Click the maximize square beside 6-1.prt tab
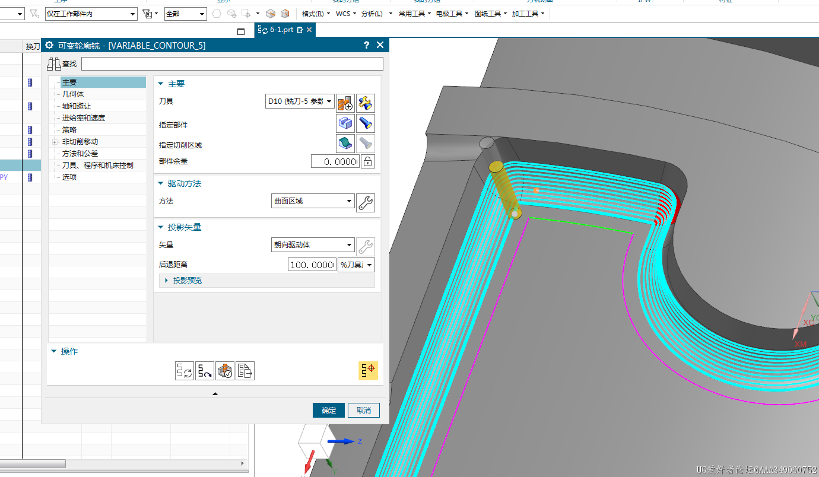 [241, 31]
